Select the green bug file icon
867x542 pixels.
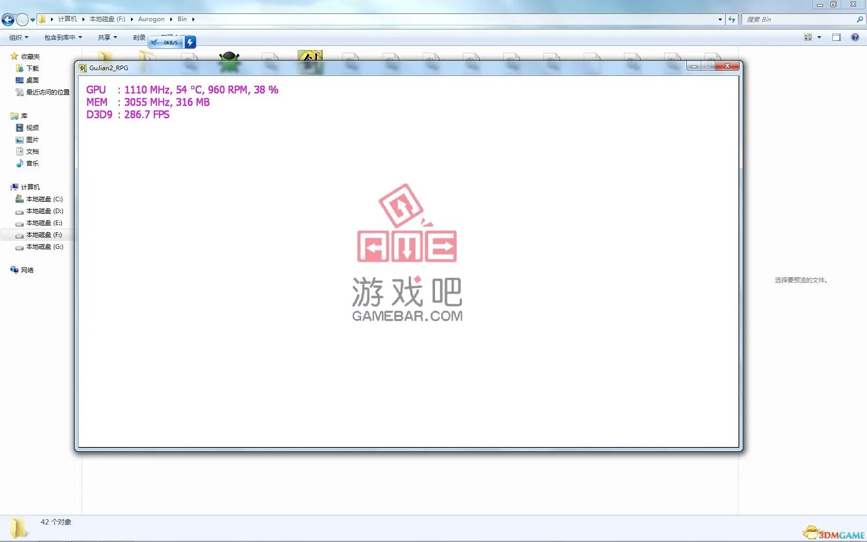pos(229,60)
